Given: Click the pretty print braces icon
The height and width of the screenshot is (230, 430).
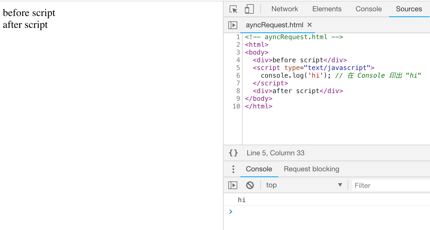Looking at the screenshot, I should [x=233, y=153].
